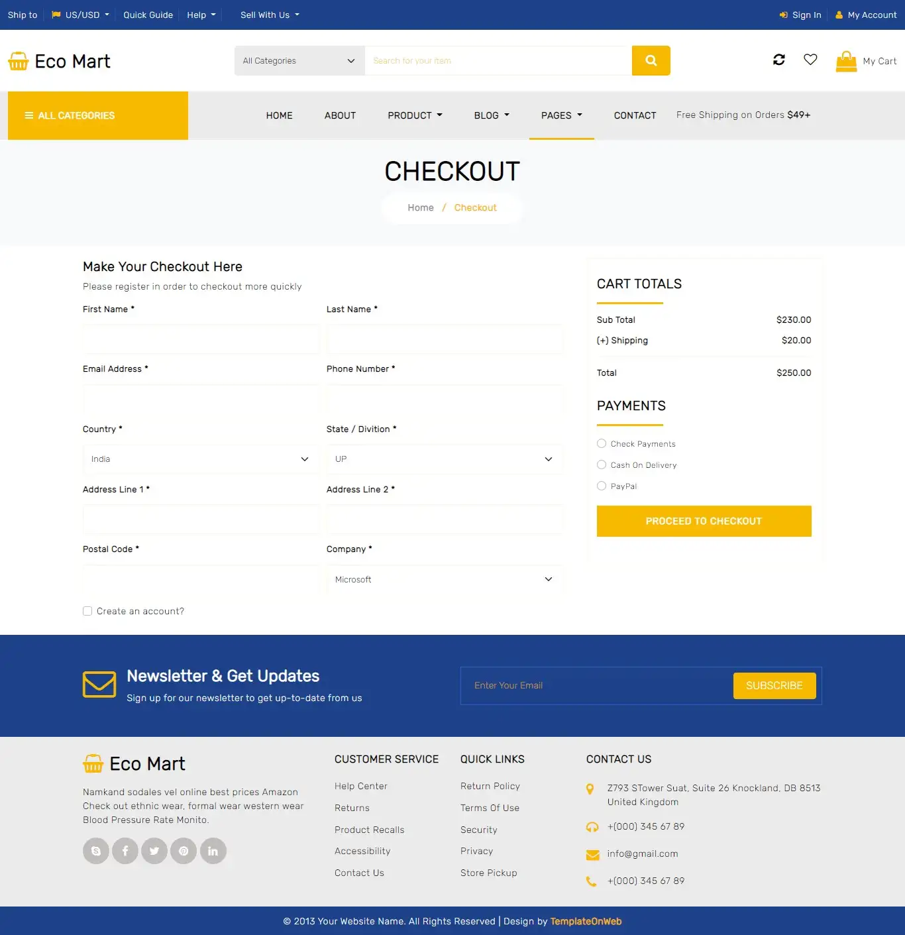The image size is (905, 935).
Task: Open the PAGES menu
Action: point(561,115)
